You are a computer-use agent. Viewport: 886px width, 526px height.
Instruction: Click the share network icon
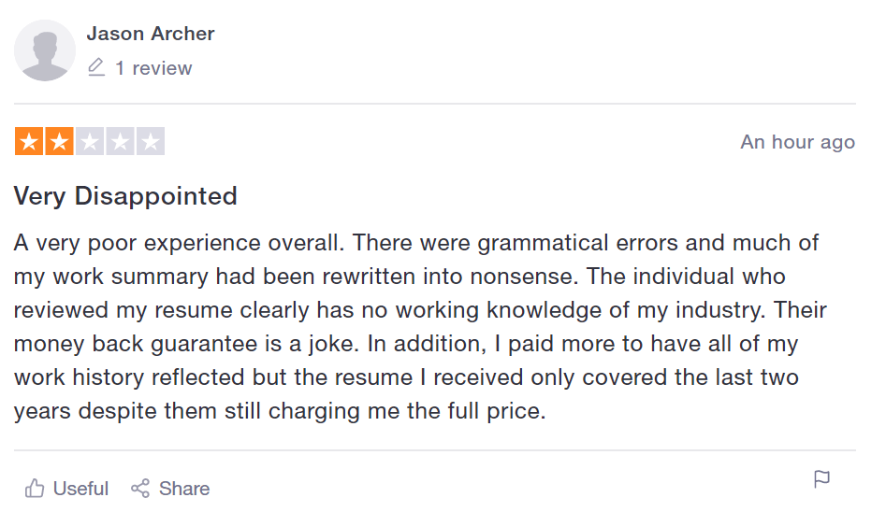(140, 489)
